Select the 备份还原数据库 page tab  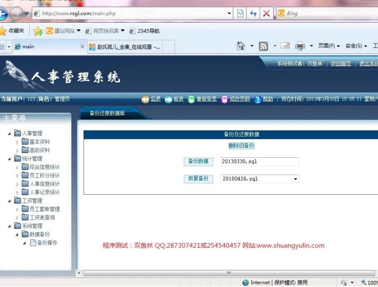point(107,113)
